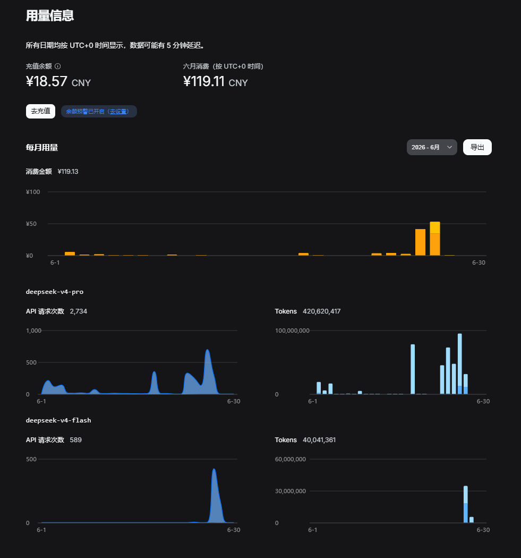Viewport: 521px width, 558px height.
Task: Click the small last bar in v4-flash Tokens chart
Action: coord(472,520)
